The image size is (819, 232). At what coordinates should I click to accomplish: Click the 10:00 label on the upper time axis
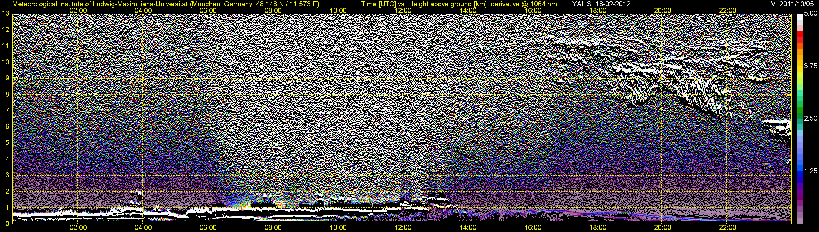[338, 11]
